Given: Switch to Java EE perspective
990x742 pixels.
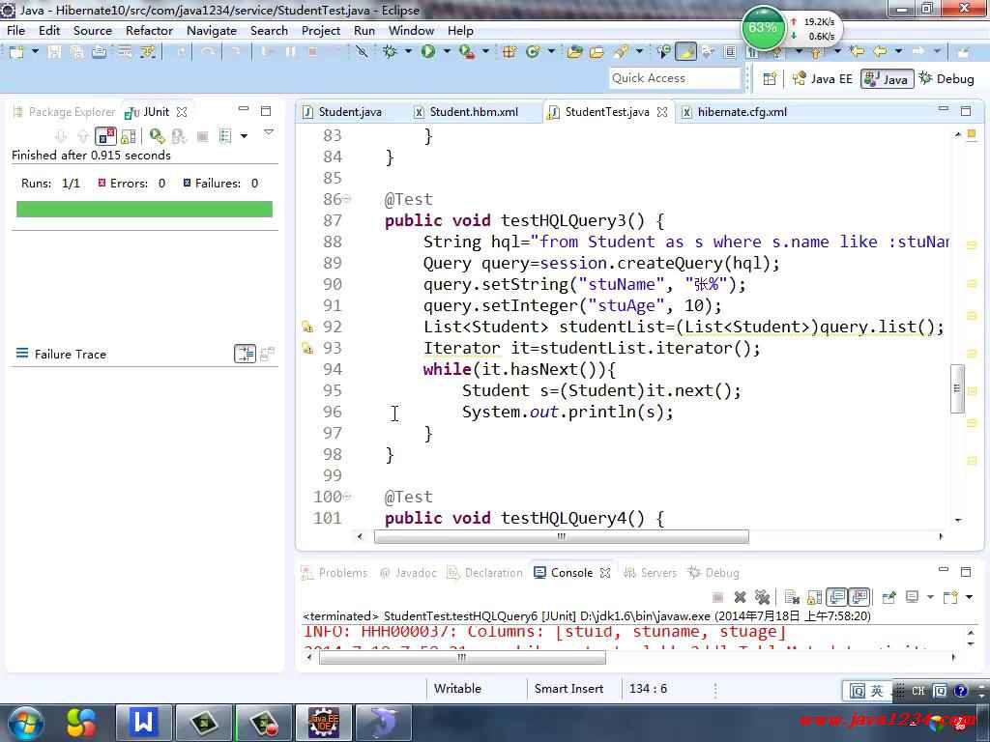Looking at the screenshot, I should (x=822, y=79).
